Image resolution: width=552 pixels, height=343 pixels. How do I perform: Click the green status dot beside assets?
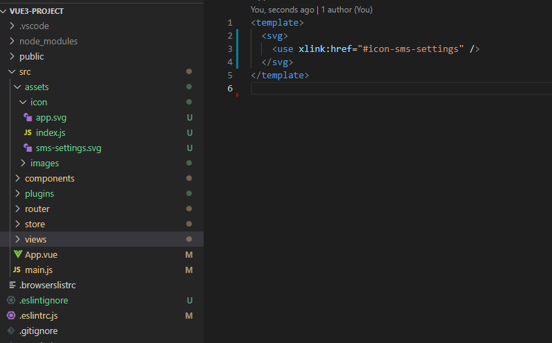click(189, 87)
